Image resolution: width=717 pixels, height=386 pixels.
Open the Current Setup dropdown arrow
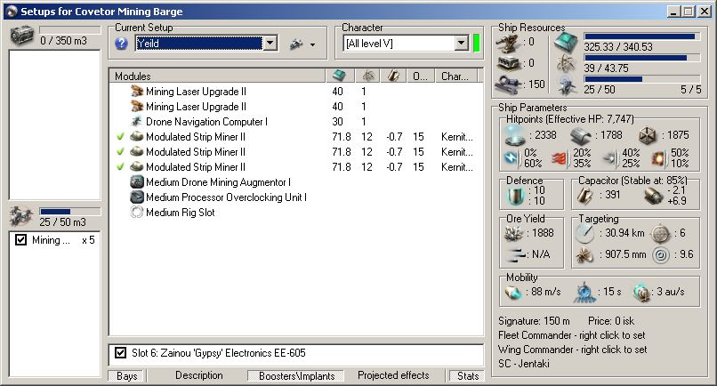click(270, 44)
